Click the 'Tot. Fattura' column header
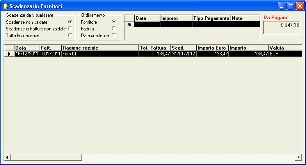This screenshot has height=165, width=306. tap(155, 48)
